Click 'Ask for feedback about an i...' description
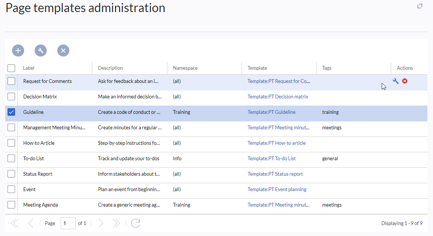 pyautogui.click(x=129, y=81)
